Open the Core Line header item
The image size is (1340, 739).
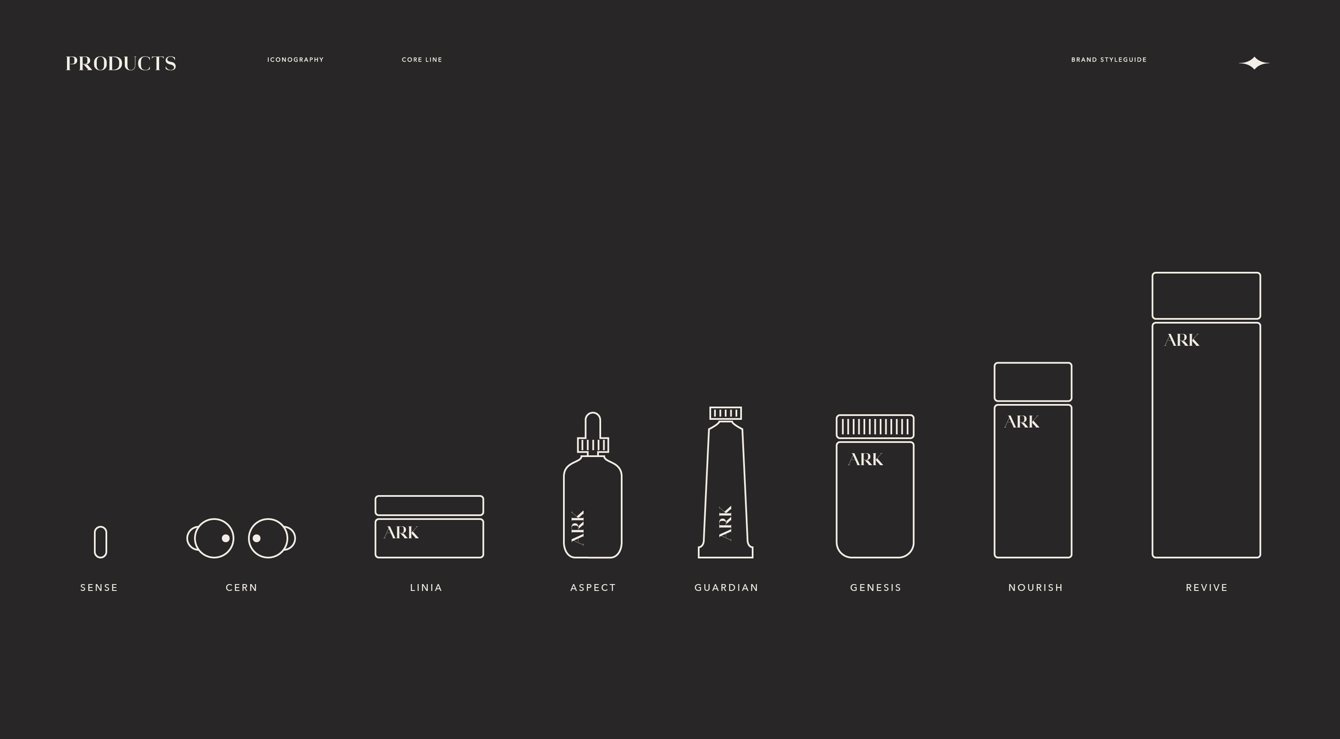422,60
